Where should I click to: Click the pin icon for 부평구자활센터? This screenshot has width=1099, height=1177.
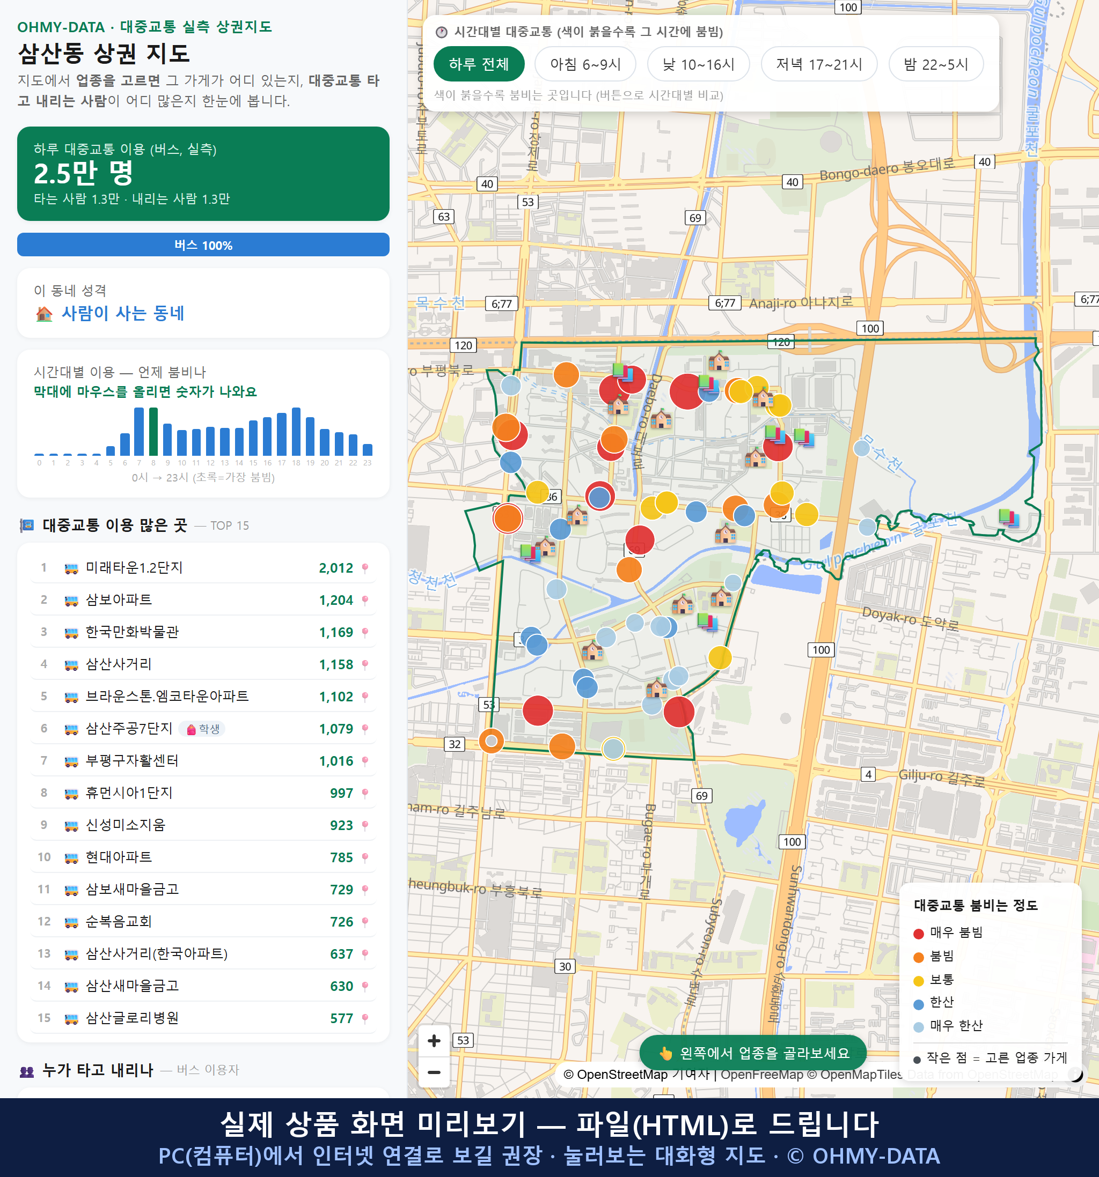point(365,761)
